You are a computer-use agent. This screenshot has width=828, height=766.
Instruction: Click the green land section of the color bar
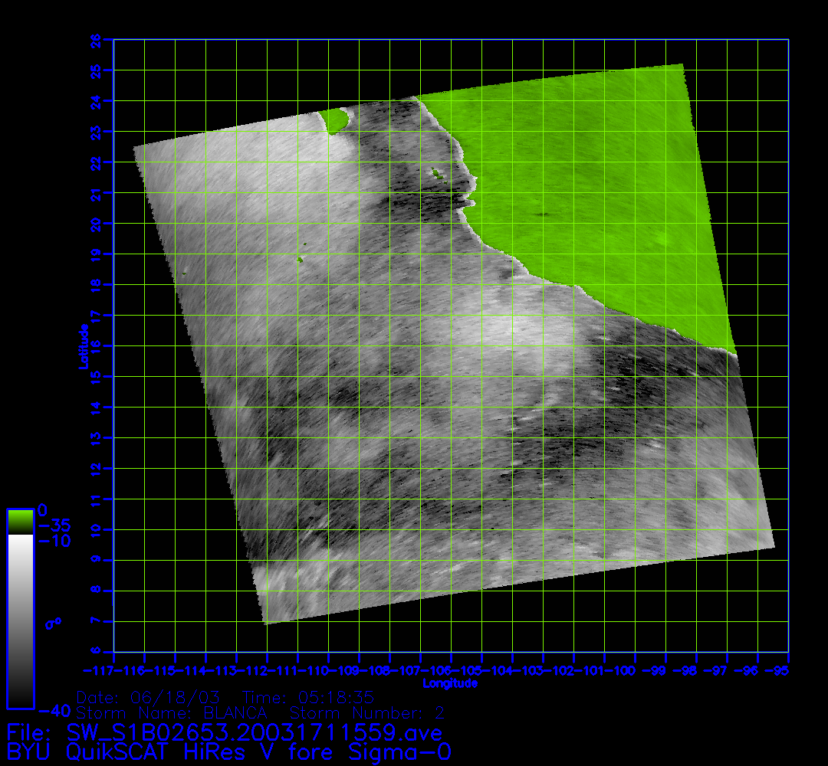20,522
